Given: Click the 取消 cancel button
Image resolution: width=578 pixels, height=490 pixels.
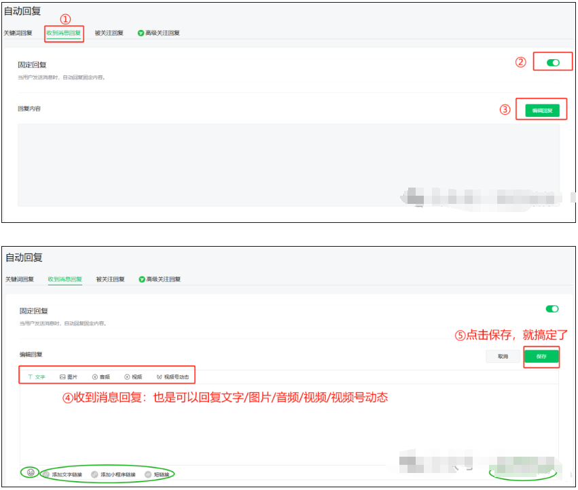Looking at the screenshot, I should (x=503, y=356).
